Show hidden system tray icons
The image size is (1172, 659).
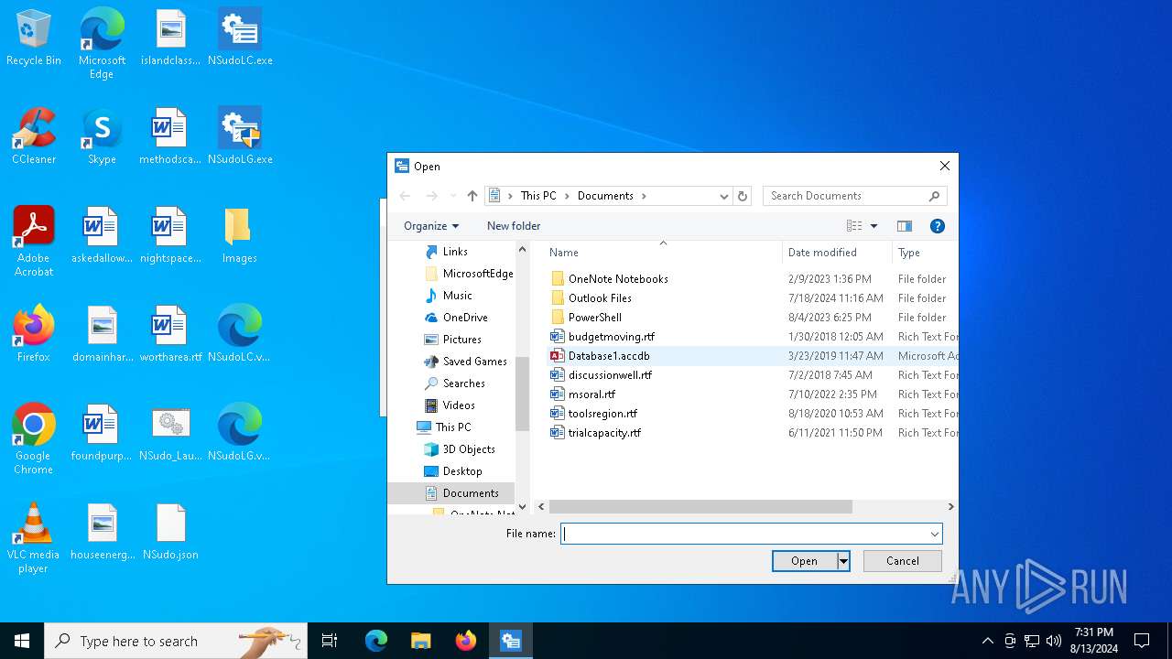(987, 641)
